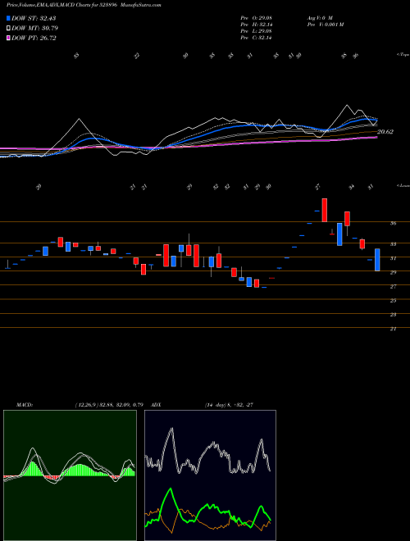Screen dimensions: 410x541
Task: Click the tall red candle at the chart's peak
Action: coord(325,210)
